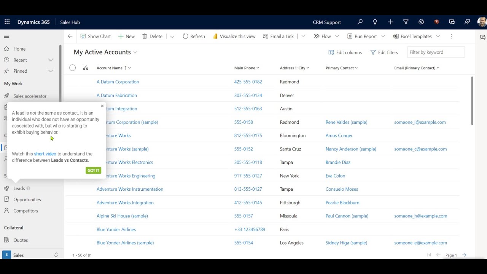The width and height of the screenshot is (487, 274).
Task: Open Sales accelerator in sidebar
Action: (29, 96)
